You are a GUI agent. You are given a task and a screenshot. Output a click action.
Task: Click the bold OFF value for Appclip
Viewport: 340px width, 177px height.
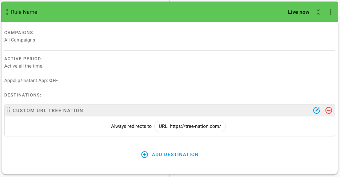pyautogui.click(x=54, y=81)
